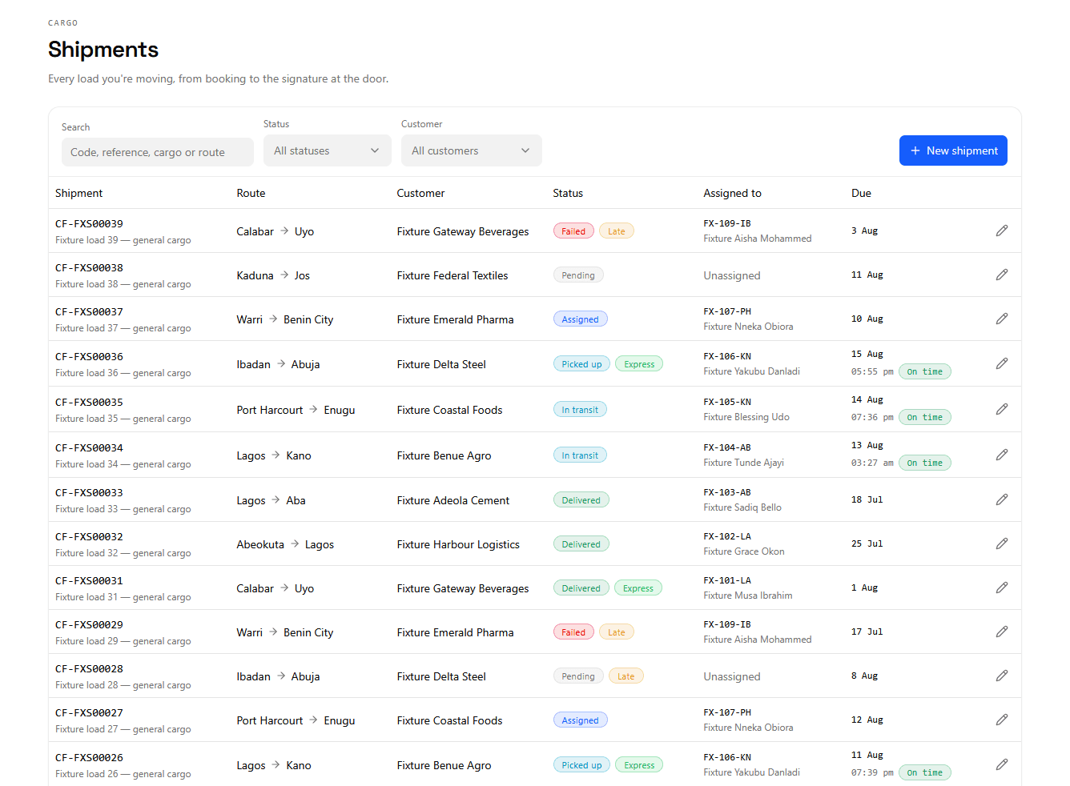
Task: Edit shipment CF-FXS00034 with pencil icon
Action: point(1001,455)
